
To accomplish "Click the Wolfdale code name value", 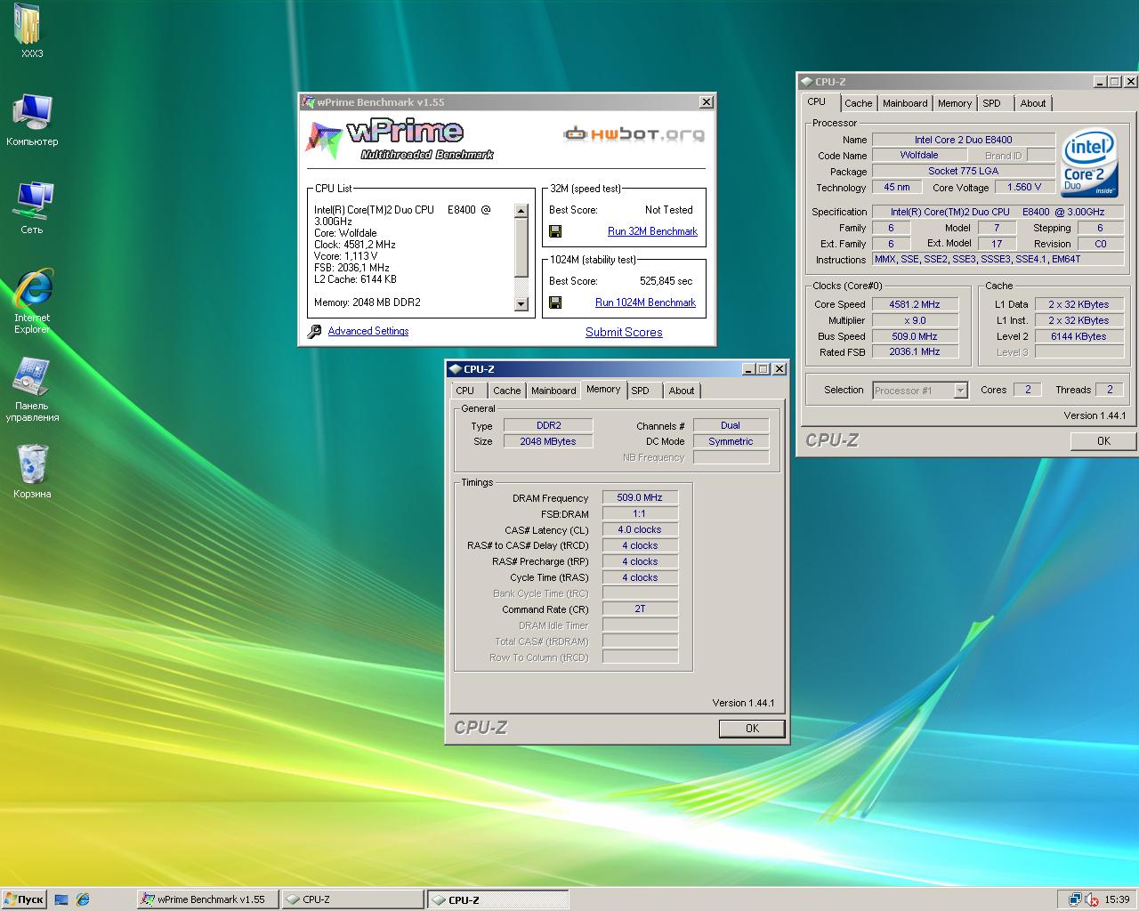I will (x=919, y=155).
